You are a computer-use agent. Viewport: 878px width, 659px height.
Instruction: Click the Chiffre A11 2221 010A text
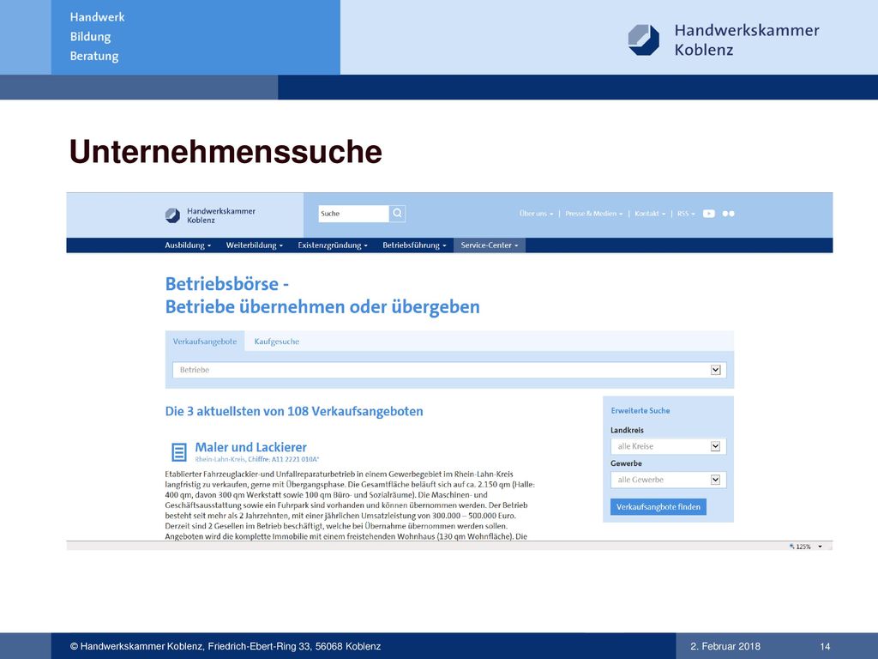(283, 459)
